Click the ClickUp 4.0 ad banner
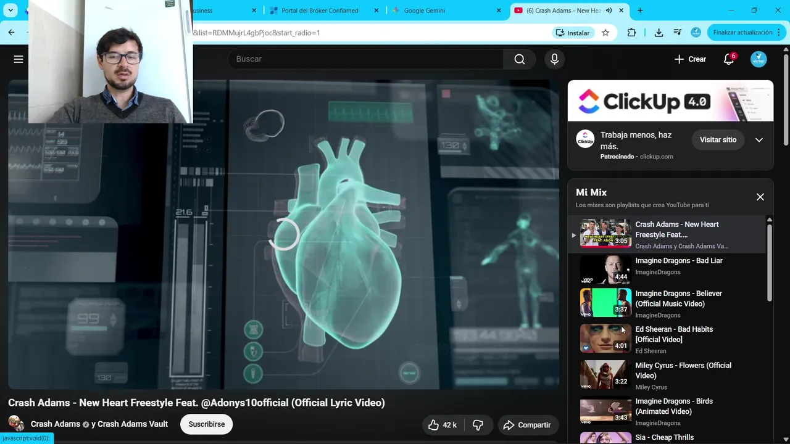The width and height of the screenshot is (790, 444). coord(670,101)
